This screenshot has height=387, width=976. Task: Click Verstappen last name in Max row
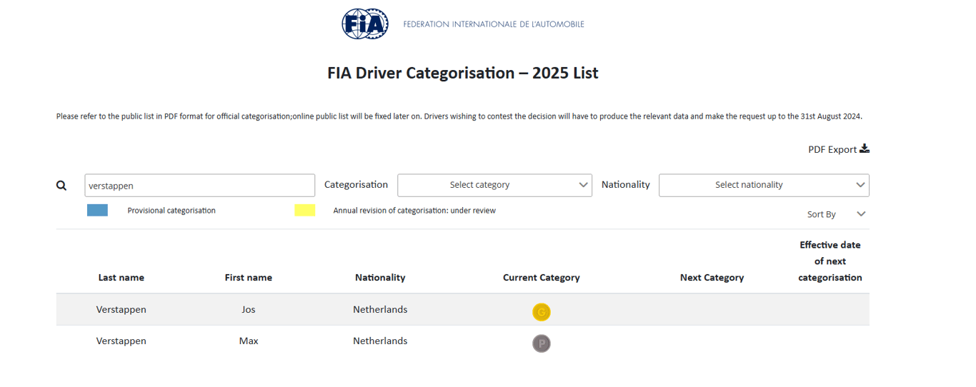pos(121,341)
